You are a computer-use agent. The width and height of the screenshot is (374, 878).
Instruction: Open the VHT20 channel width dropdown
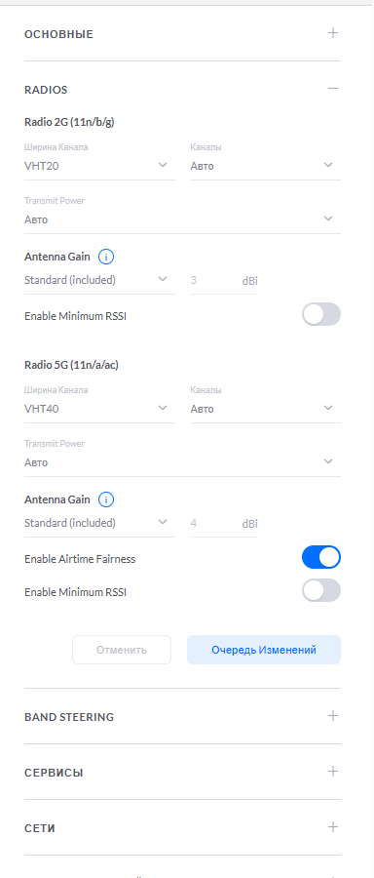[99, 166]
